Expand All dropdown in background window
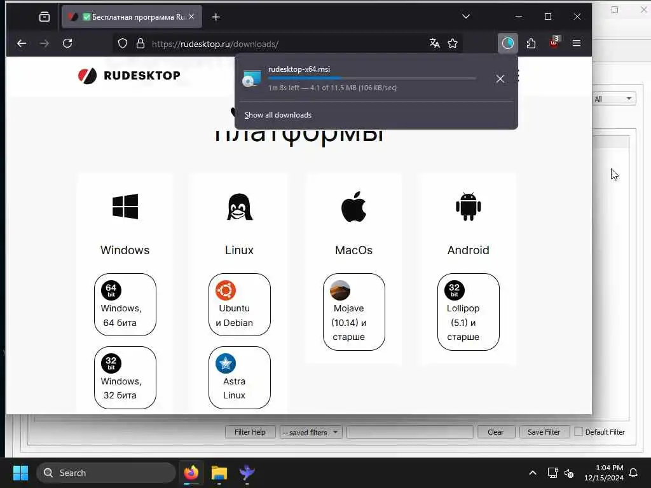This screenshot has height=488, width=651. [x=613, y=98]
